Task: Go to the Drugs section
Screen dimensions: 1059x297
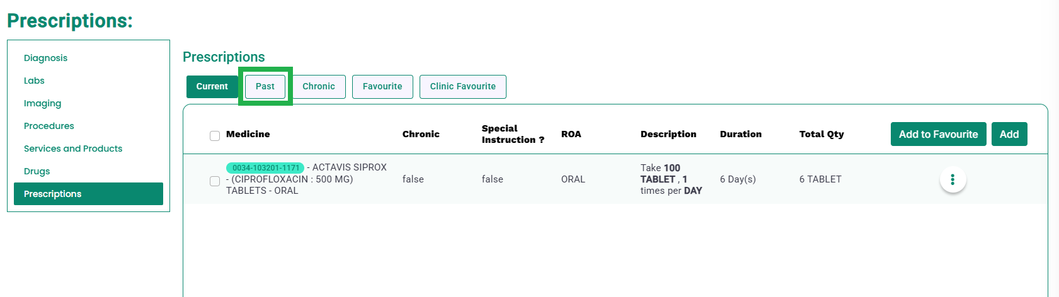Action: click(x=37, y=171)
